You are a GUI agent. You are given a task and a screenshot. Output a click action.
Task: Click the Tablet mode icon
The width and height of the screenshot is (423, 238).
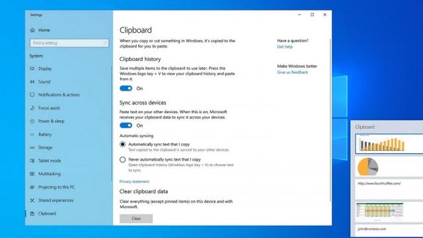[32, 161]
